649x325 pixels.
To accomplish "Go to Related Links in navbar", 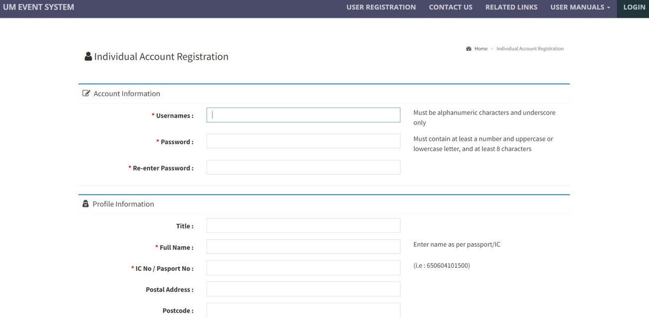I will coord(511,7).
